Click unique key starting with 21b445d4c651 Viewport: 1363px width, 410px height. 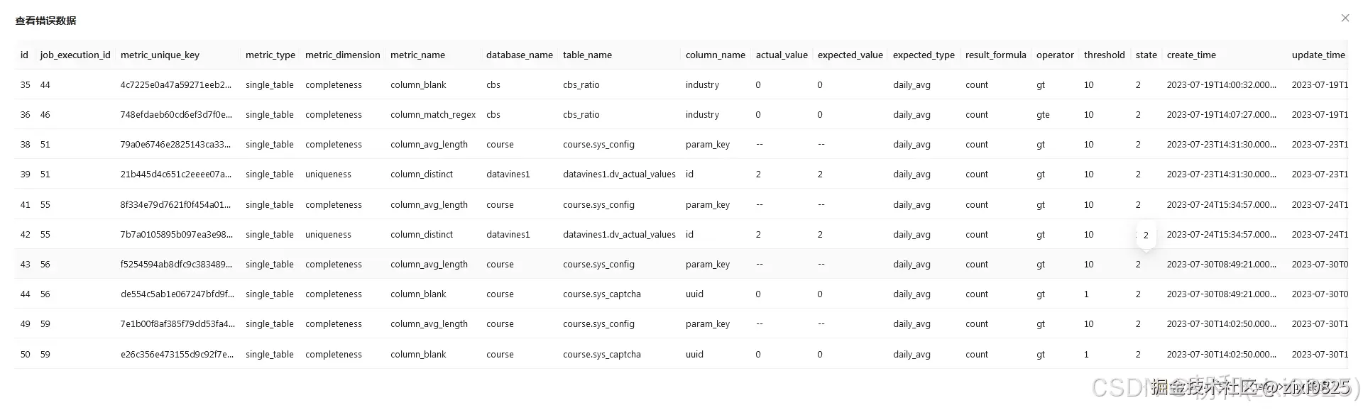pos(175,174)
